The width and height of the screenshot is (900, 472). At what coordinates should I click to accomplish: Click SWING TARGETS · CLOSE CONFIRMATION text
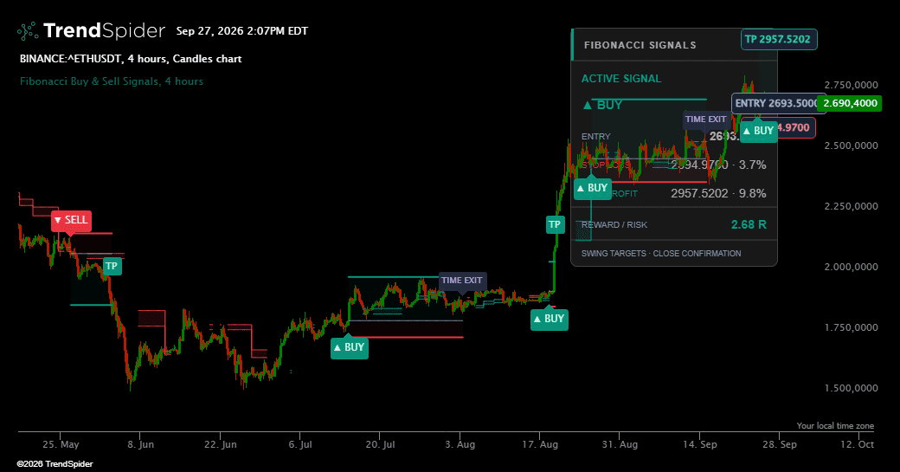661,253
